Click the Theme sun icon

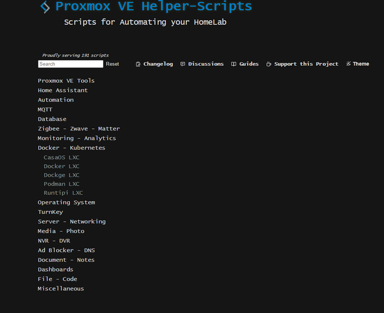[x=348, y=64]
